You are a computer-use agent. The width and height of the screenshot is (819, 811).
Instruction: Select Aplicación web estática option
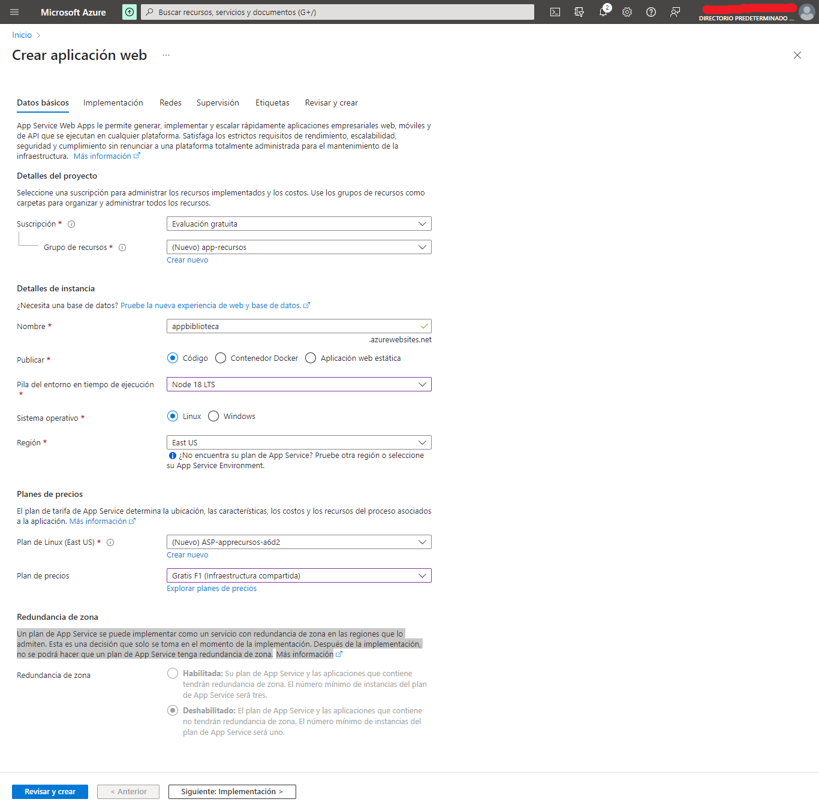[311, 358]
